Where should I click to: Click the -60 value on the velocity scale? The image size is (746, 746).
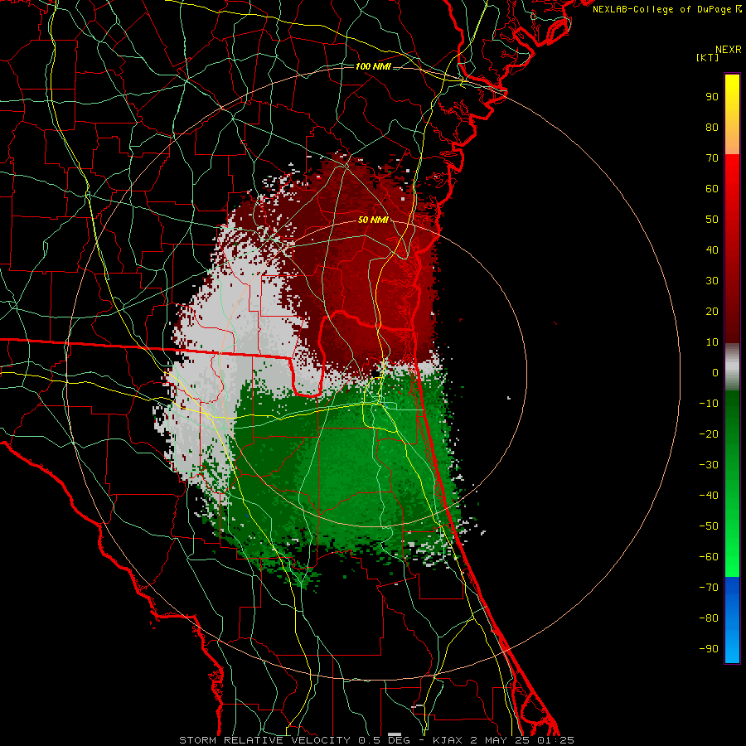709,557
